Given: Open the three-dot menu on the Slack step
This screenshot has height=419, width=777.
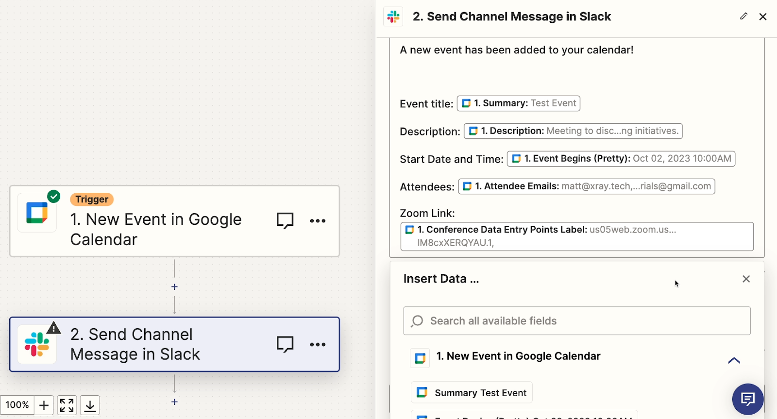Looking at the screenshot, I should coord(318,345).
